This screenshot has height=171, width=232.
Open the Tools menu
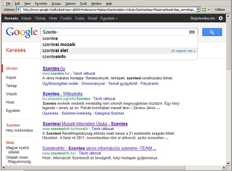(83, 3)
